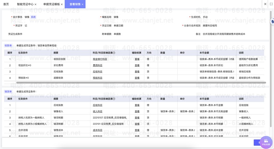Viewport: 274px width, 149px height.
Task: Open the 费用科目 link
Action: (x=98, y=65)
